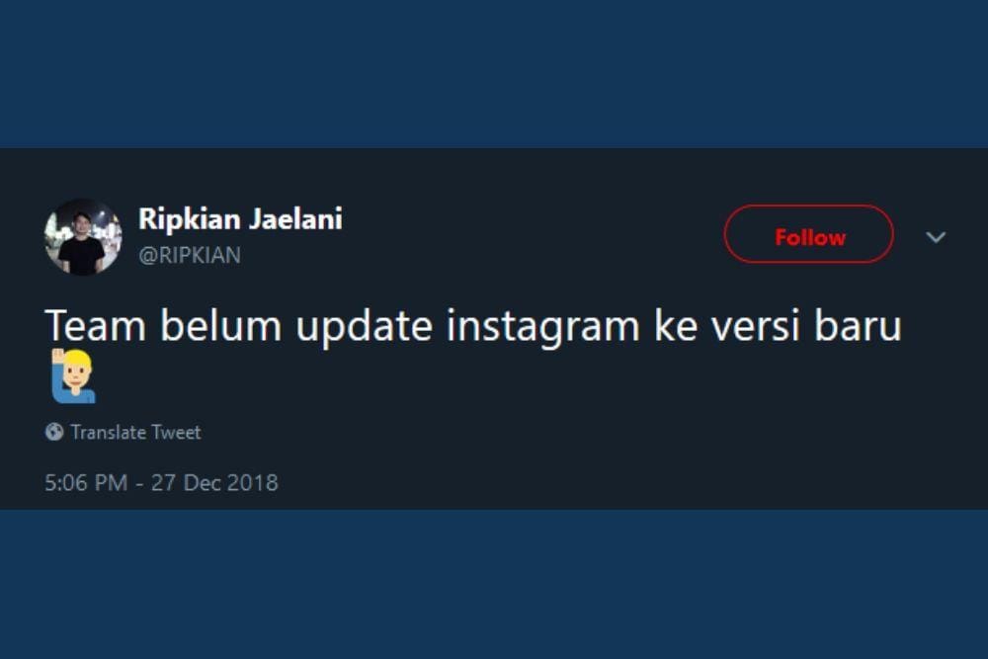Click the globe icon beside Translate Tweet
This screenshot has width=988, height=659.
pos(54,432)
